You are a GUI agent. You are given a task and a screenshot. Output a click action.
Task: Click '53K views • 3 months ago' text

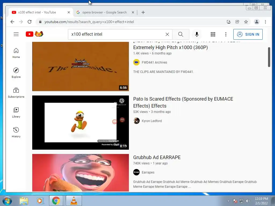152,112
